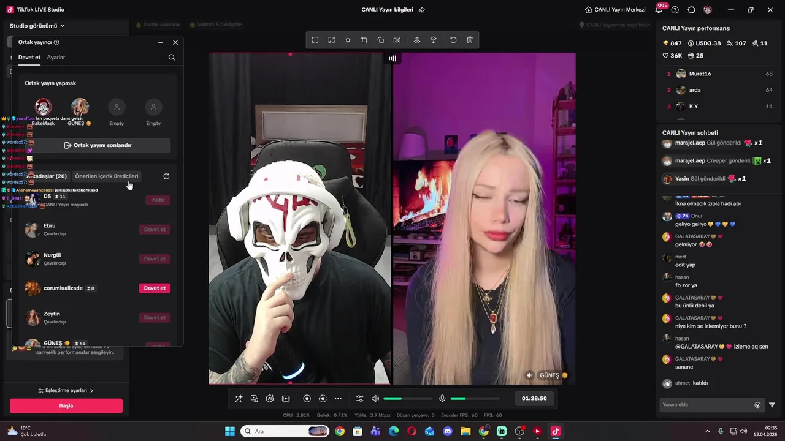Screen dimensions: 785x441
Task: Share CANLI Yayın bilgileri arrow icon
Action: (422, 10)
